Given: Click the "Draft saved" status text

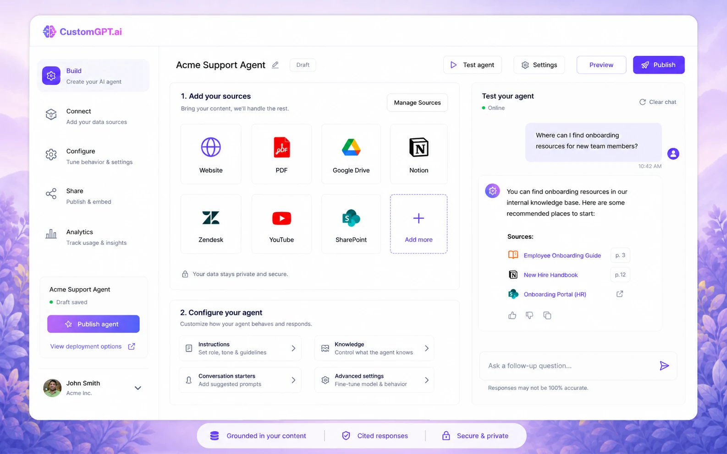Looking at the screenshot, I should click(x=72, y=302).
